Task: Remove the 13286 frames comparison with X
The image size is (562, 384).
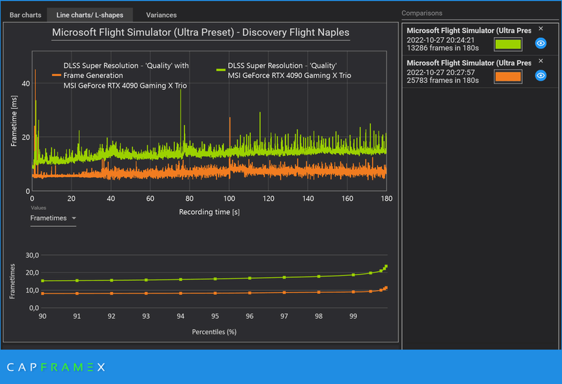Action: pos(541,29)
